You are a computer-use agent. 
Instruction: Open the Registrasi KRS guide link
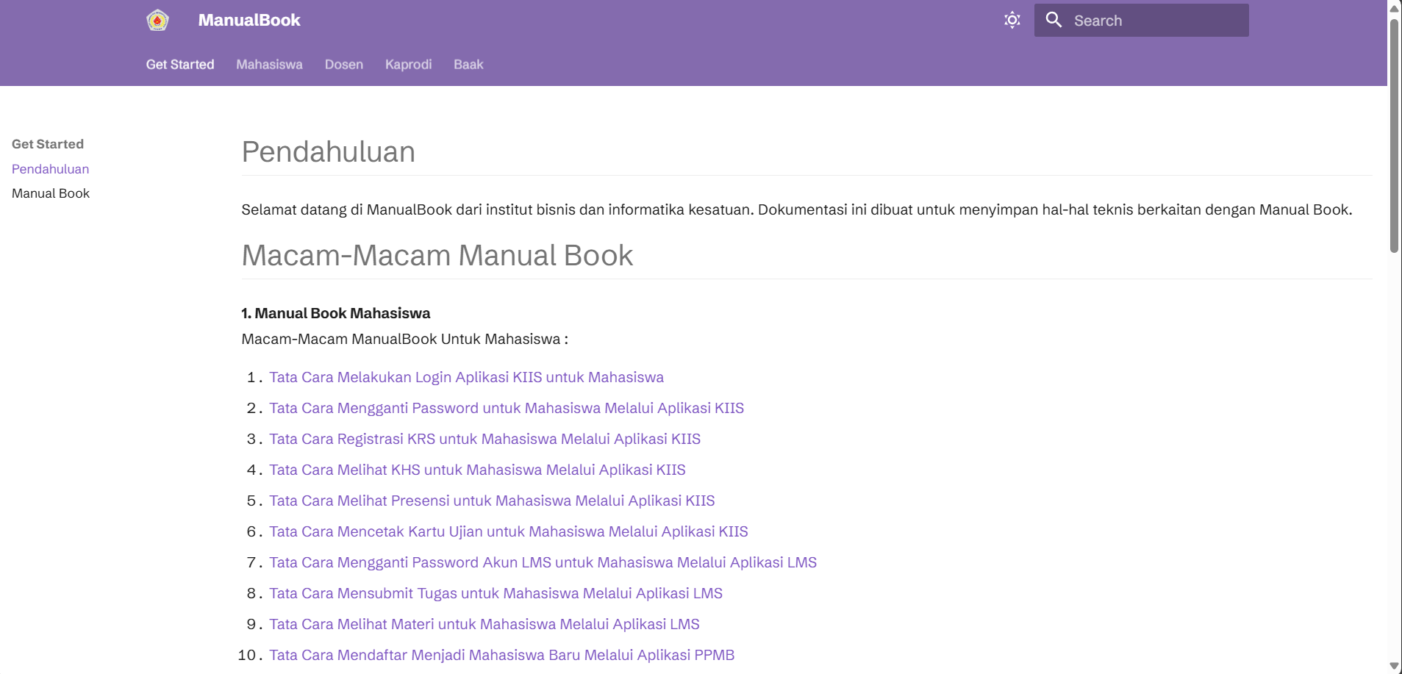coord(484,439)
